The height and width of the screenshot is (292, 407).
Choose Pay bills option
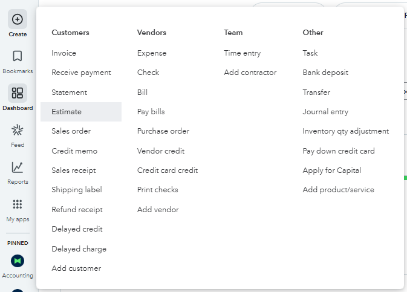click(x=151, y=112)
